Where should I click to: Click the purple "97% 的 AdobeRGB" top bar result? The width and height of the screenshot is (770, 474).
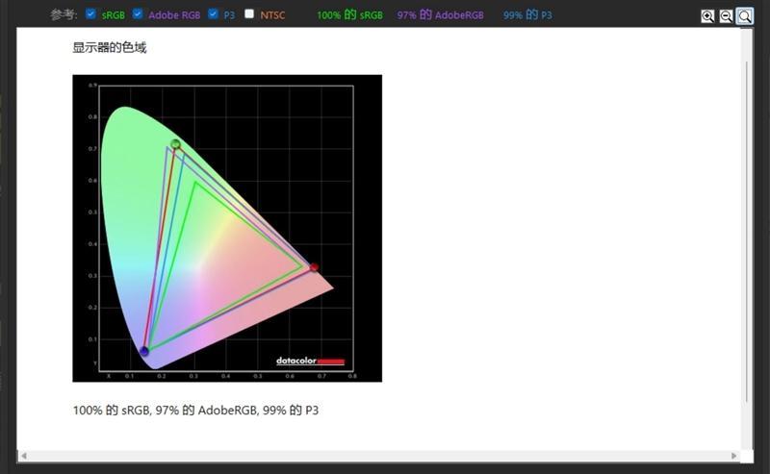pyautogui.click(x=441, y=15)
